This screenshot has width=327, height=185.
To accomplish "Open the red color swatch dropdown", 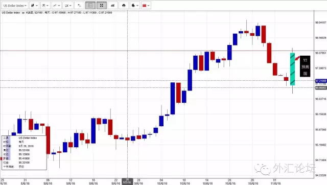I will coord(146,6).
